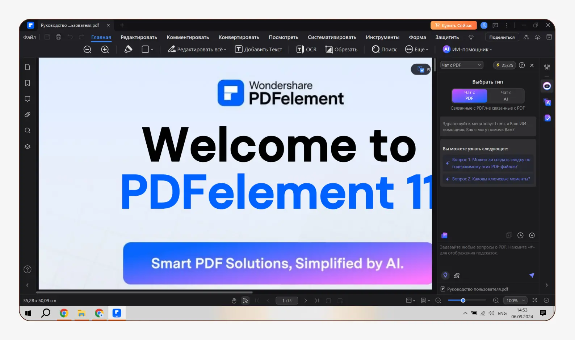
Task: Open the comments panel in left sidebar
Action: [27, 99]
